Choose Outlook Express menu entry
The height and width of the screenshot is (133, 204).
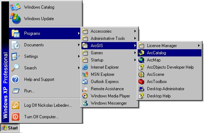(109, 82)
